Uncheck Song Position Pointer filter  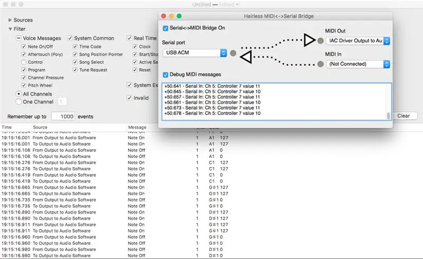click(x=75, y=54)
